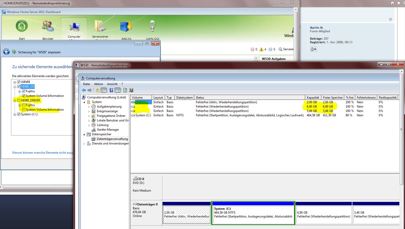Viewport: 405px width, 229px height.
Task: Click the forum scroll-to-top round arrow icon
Action: pyautogui.click(x=390, y=19)
